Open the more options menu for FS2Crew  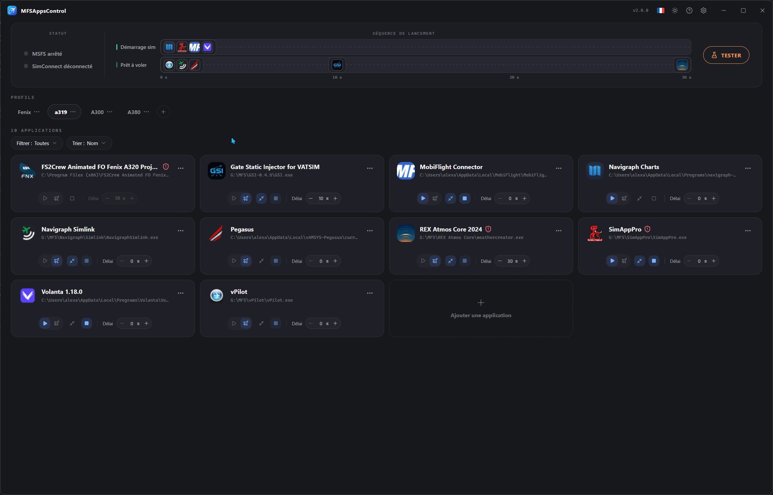[181, 168]
